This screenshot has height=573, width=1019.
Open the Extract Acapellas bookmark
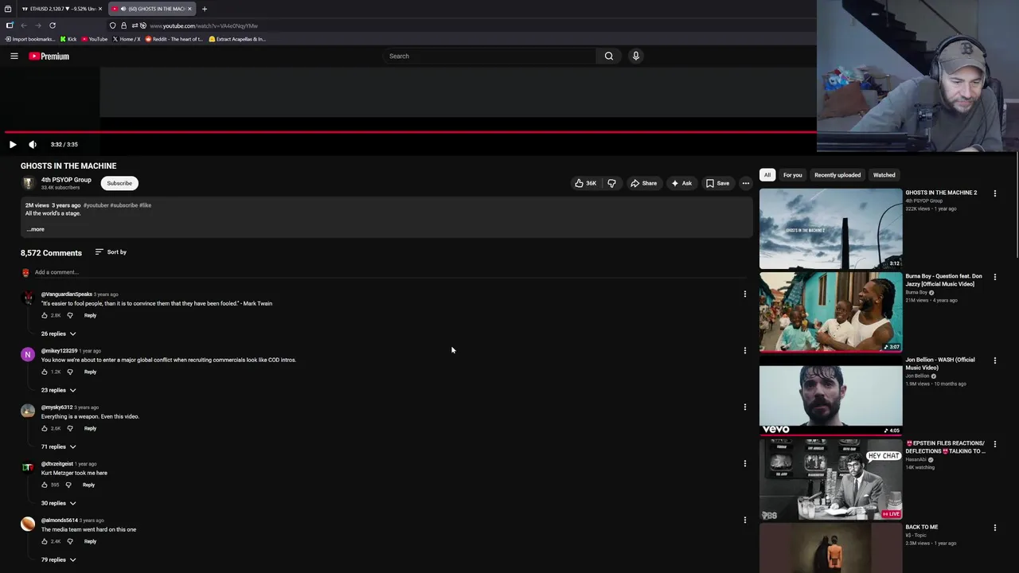tap(237, 39)
